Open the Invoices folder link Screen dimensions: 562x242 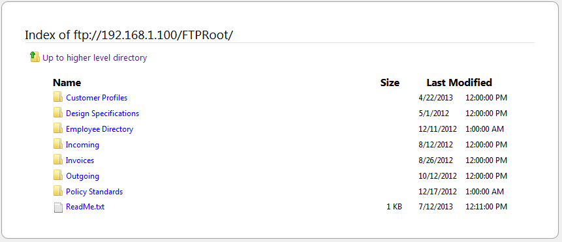pos(80,160)
